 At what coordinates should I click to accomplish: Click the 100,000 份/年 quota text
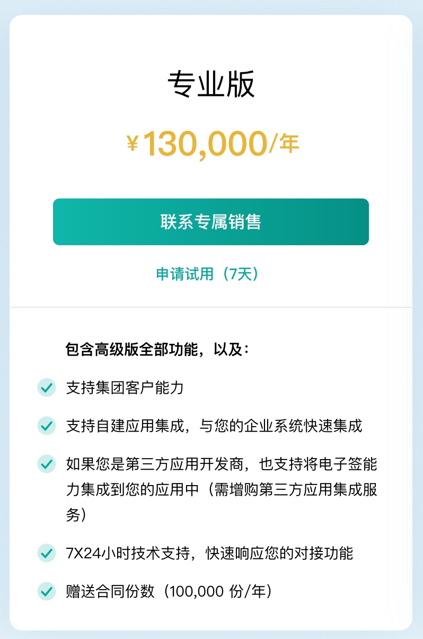tap(216, 592)
